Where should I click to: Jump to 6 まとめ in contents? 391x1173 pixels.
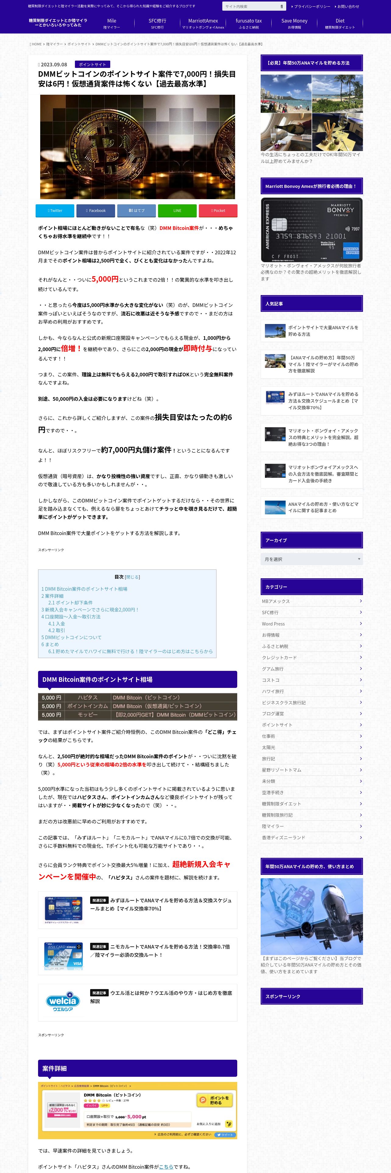[x=50, y=644]
